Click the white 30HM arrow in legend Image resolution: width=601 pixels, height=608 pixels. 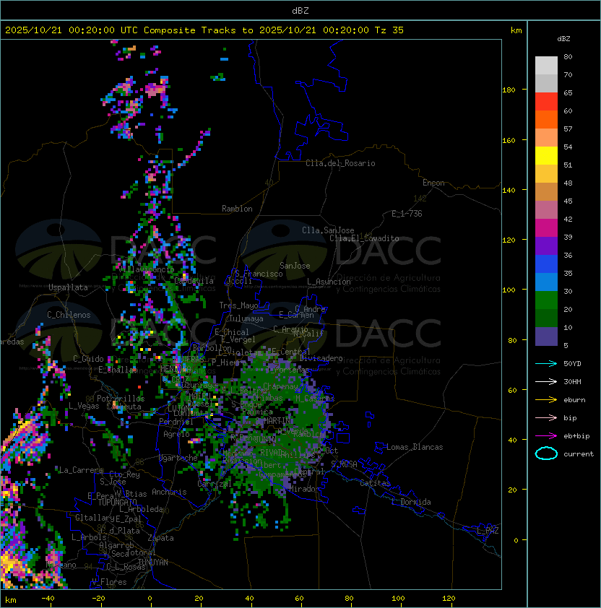546,381
